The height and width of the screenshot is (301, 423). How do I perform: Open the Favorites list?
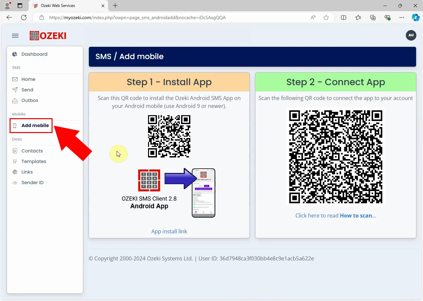coord(358,17)
